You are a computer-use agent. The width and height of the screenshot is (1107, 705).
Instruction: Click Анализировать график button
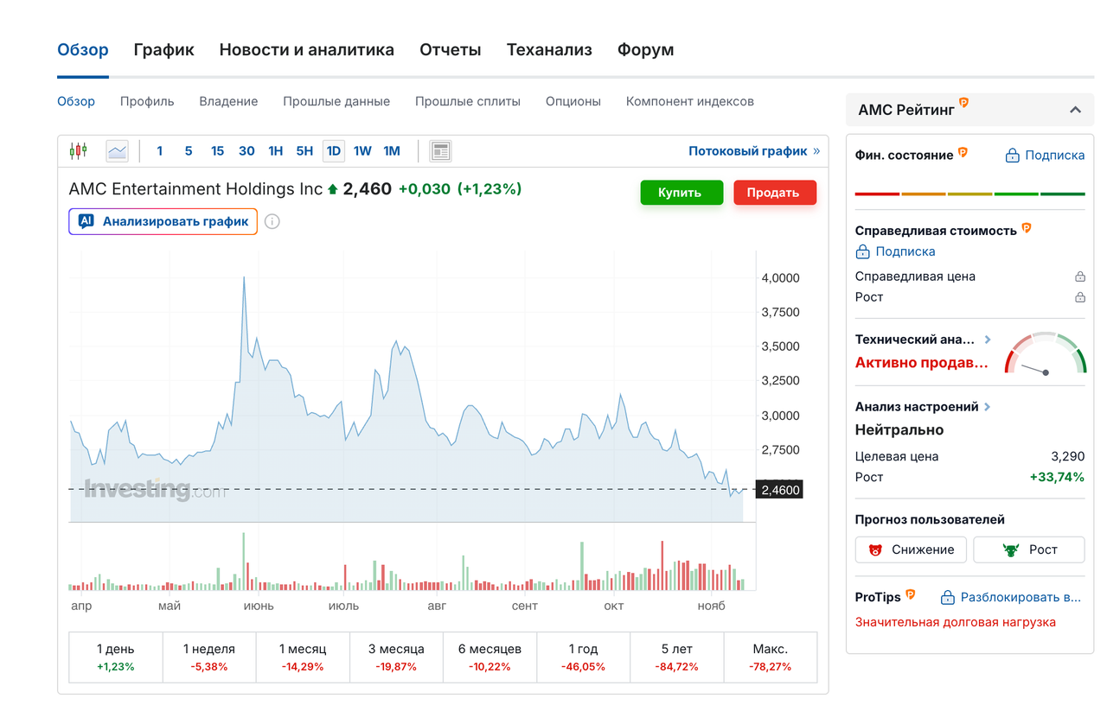pyautogui.click(x=163, y=221)
